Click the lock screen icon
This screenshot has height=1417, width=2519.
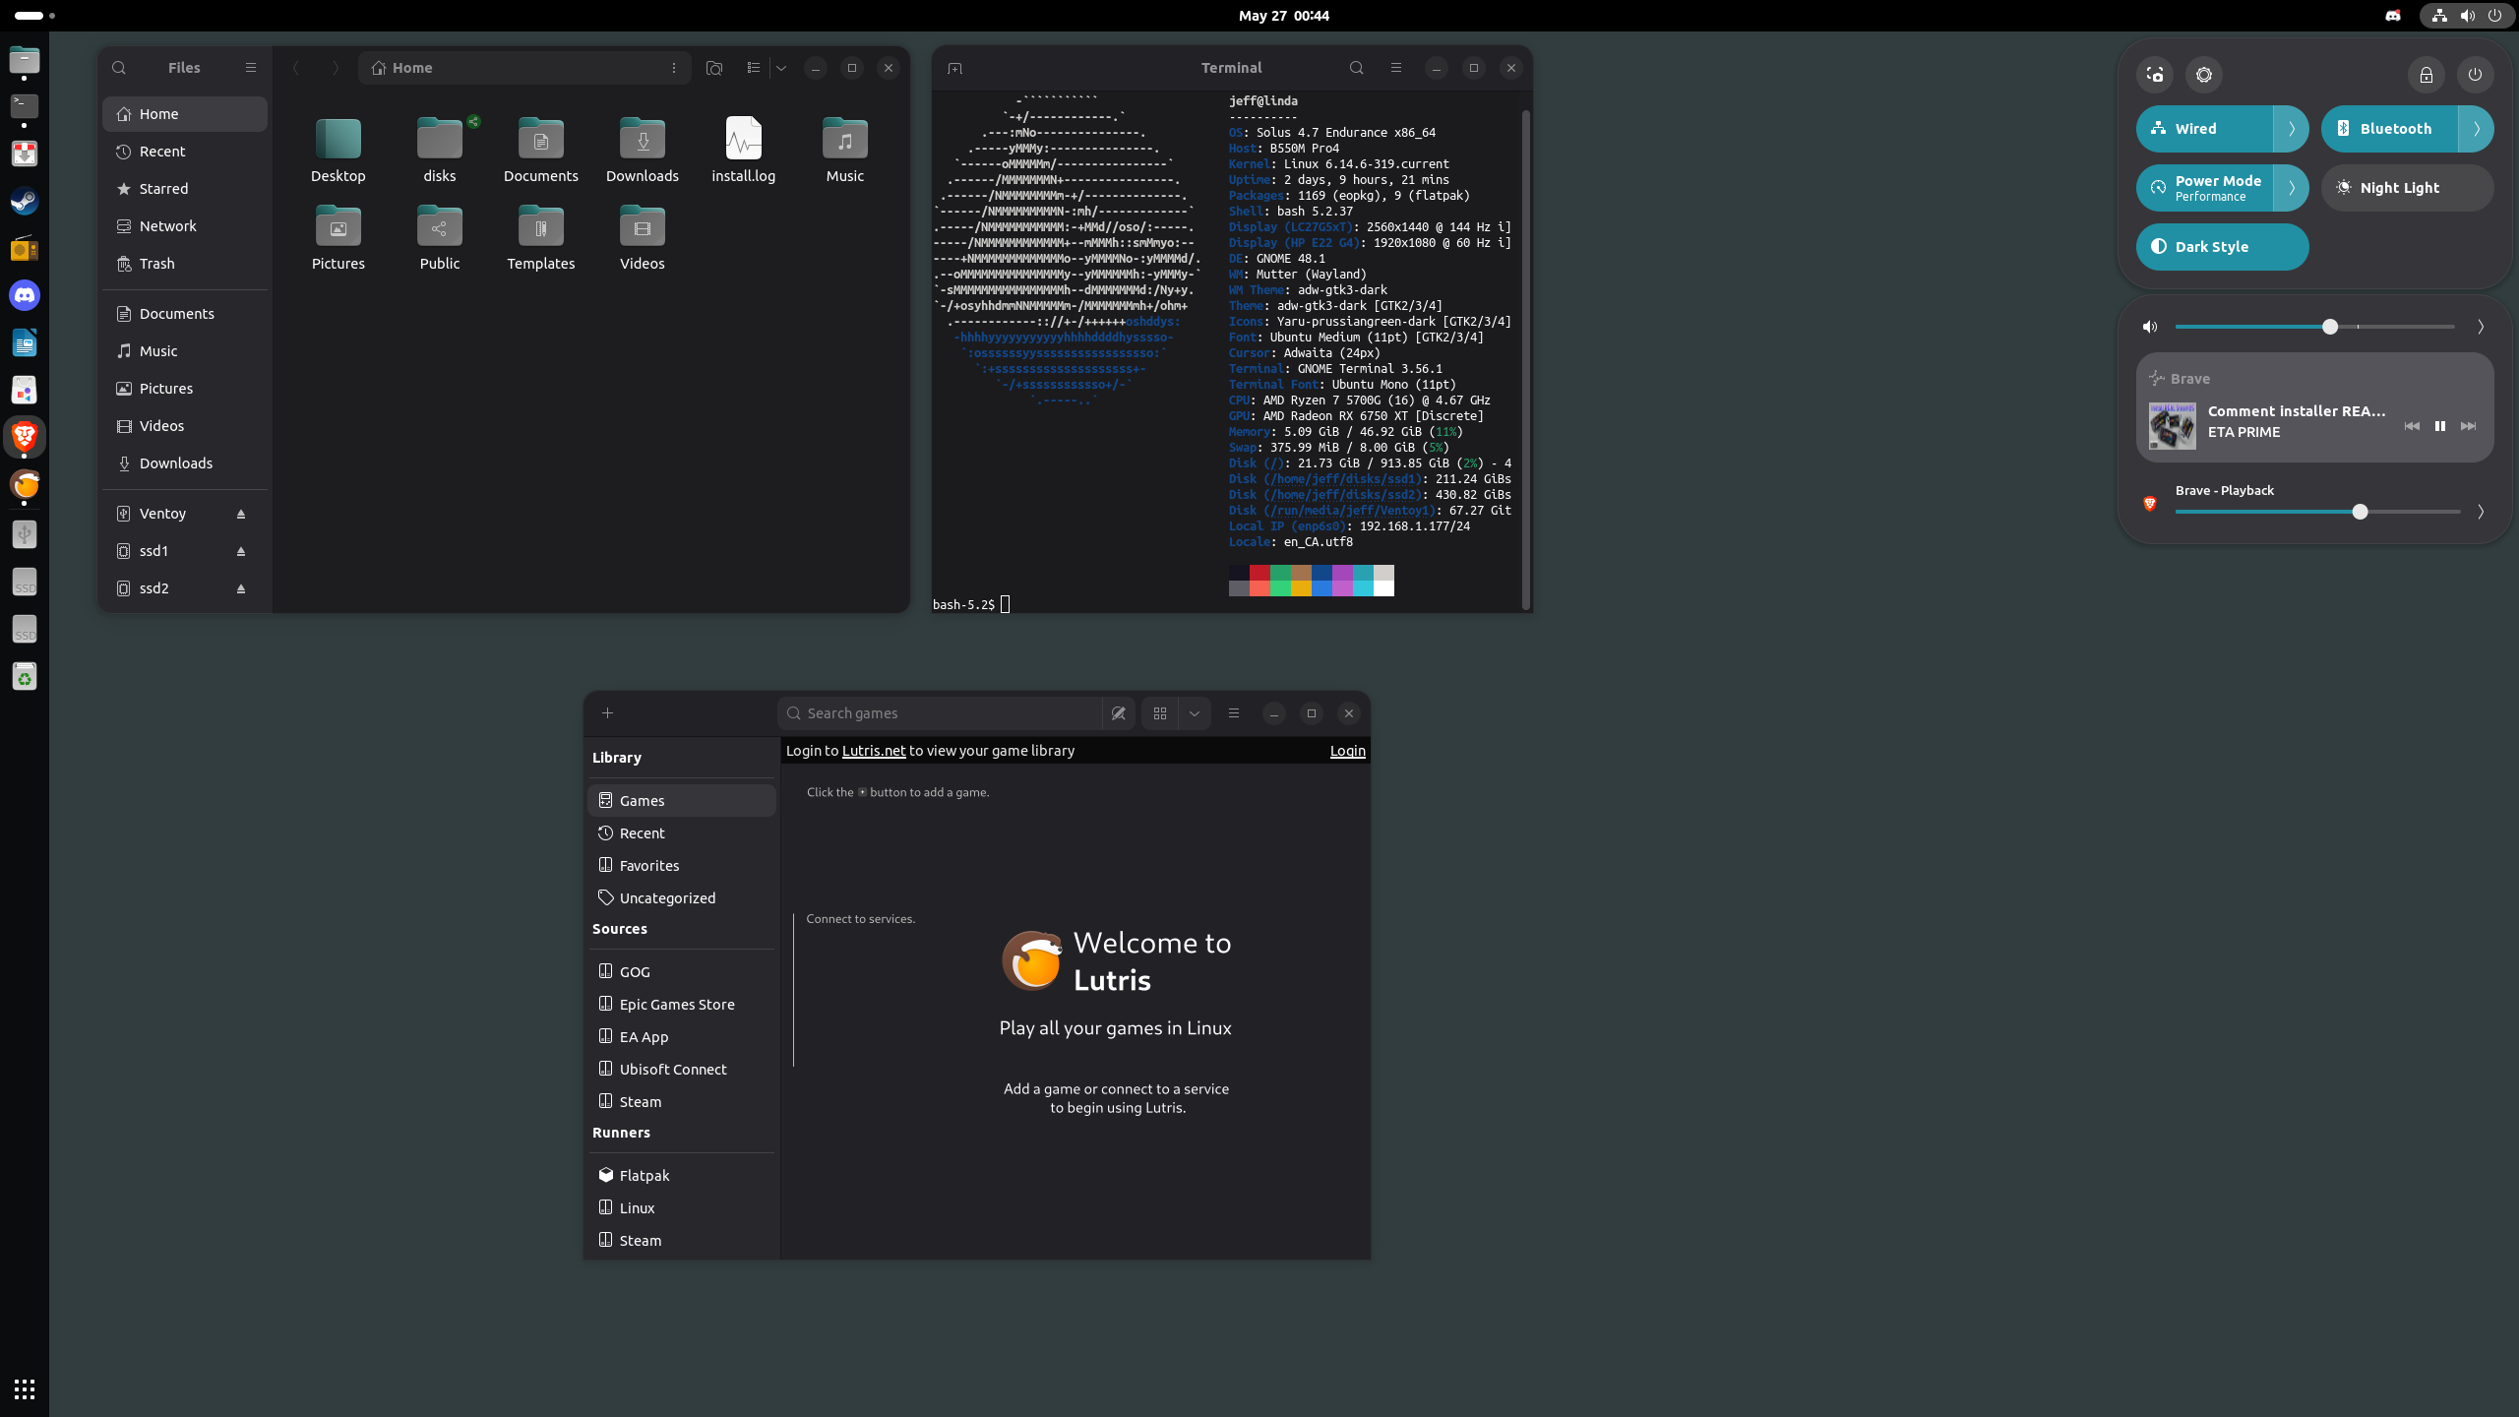click(x=2427, y=75)
